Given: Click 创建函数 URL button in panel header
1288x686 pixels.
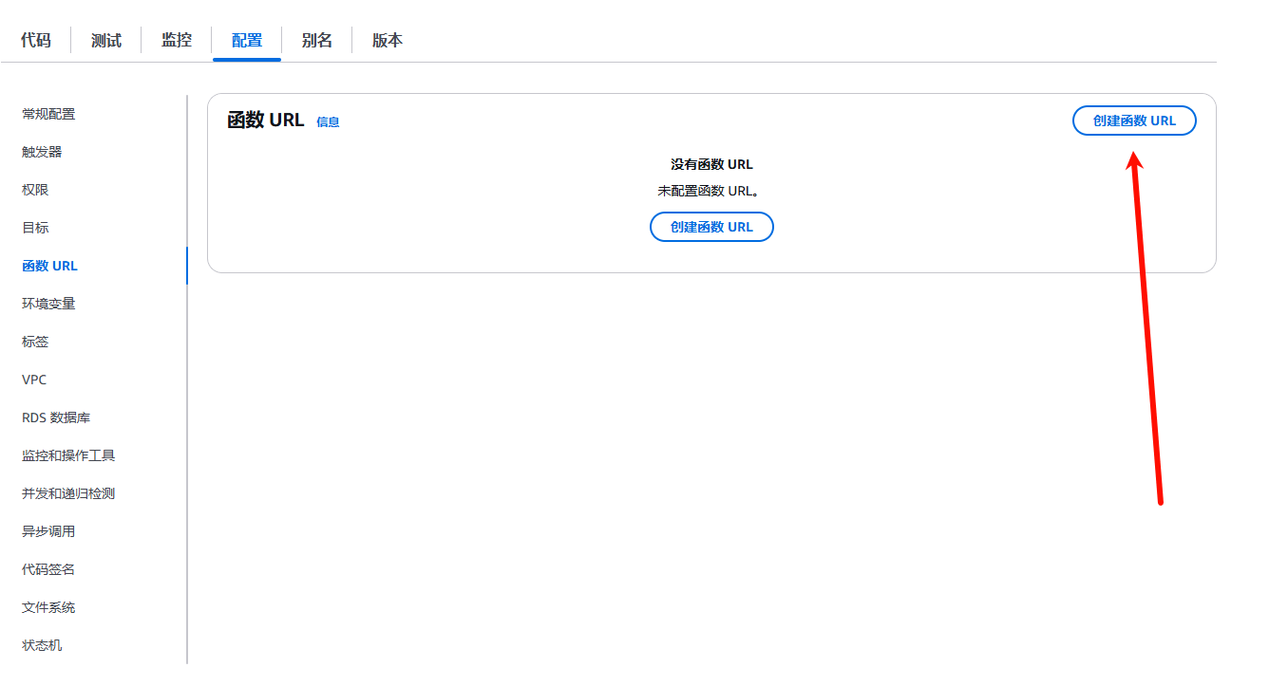Looking at the screenshot, I should (x=1134, y=121).
